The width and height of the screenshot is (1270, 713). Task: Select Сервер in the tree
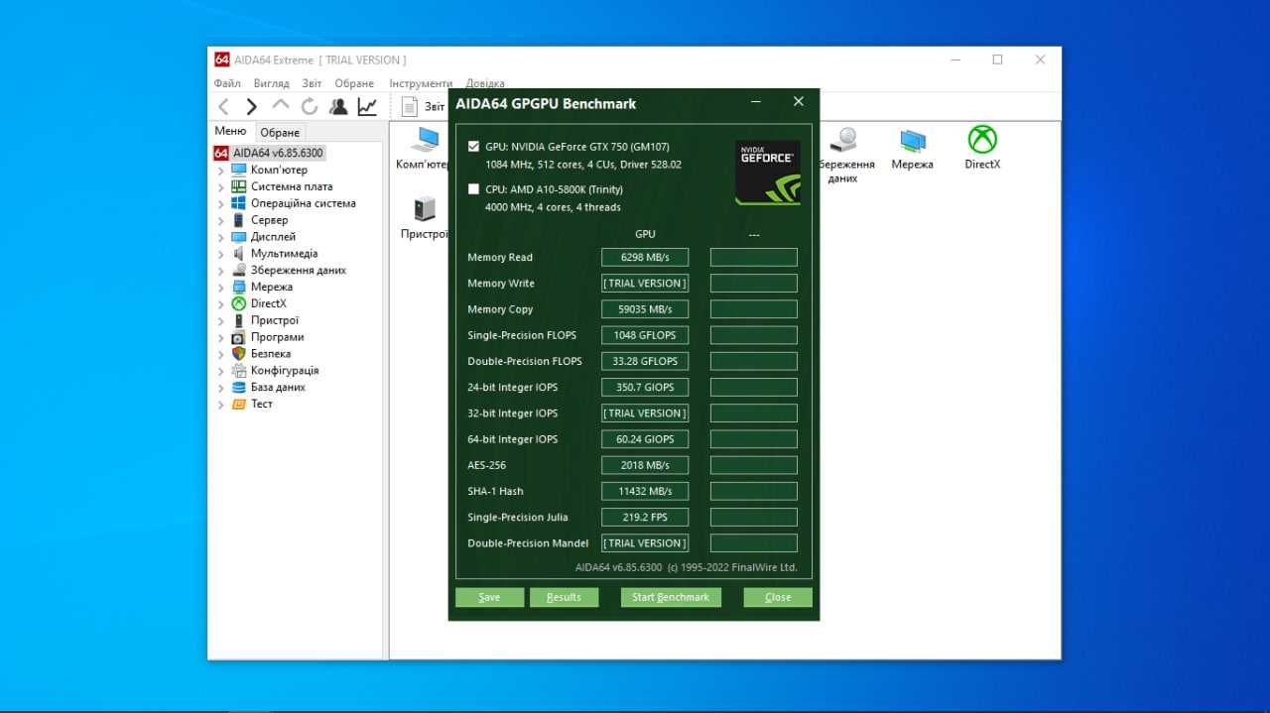pyautogui.click(x=269, y=220)
